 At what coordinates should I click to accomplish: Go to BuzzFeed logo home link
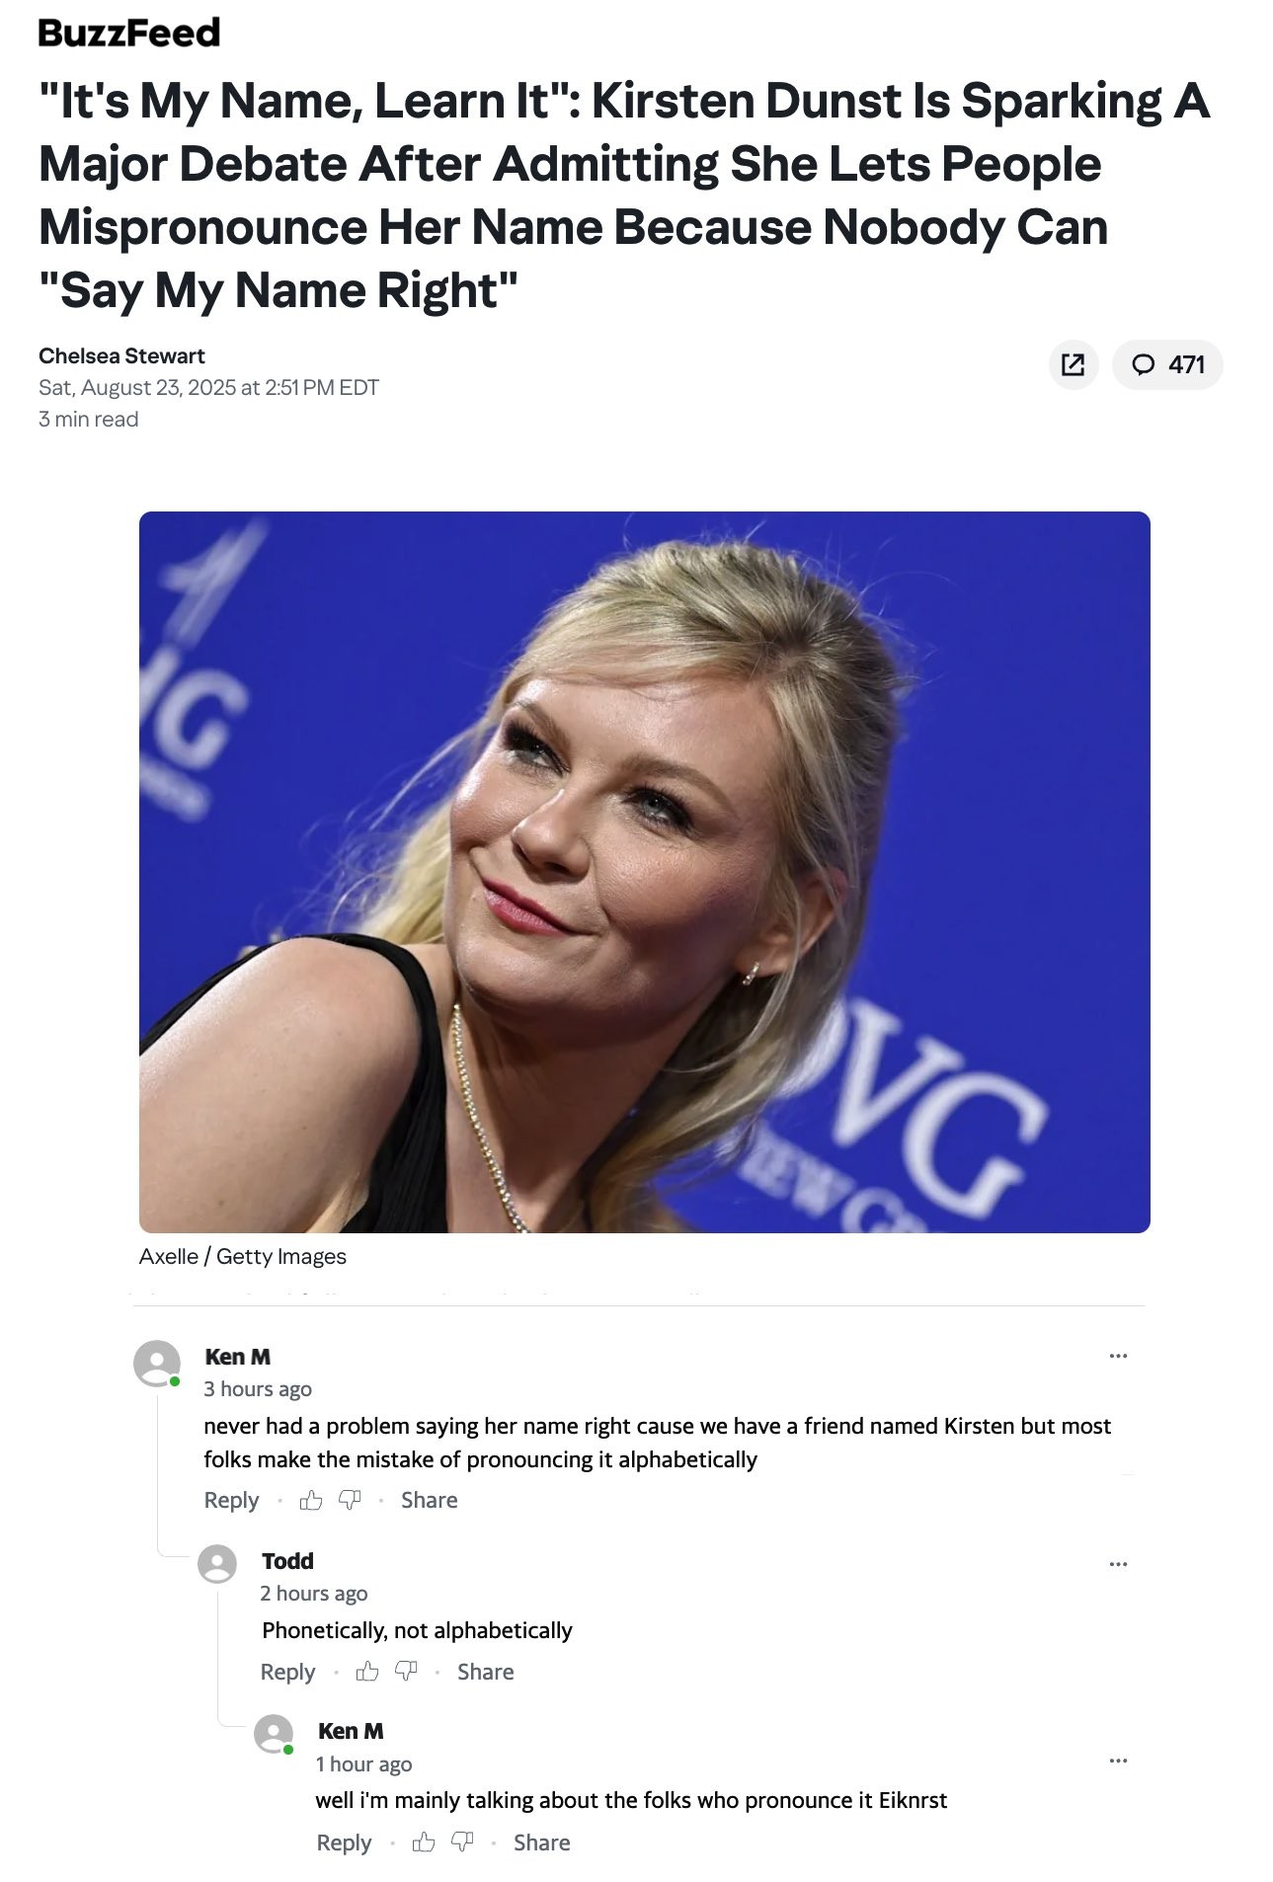click(128, 33)
